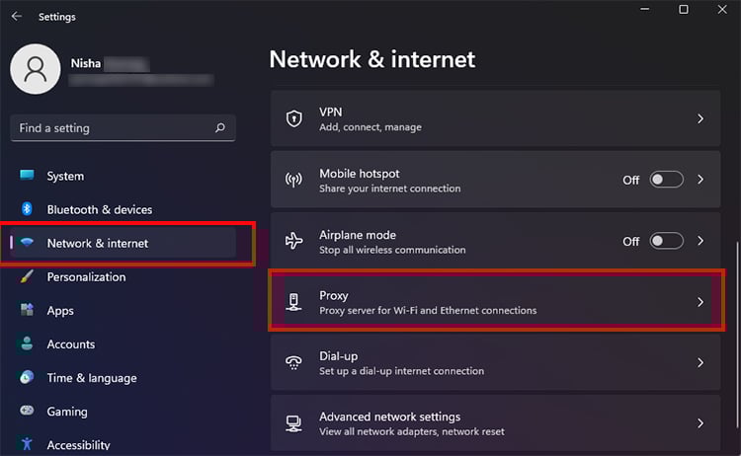The image size is (741, 456).
Task: Expand the Dial-up chevron arrow
Action: (x=700, y=363)
